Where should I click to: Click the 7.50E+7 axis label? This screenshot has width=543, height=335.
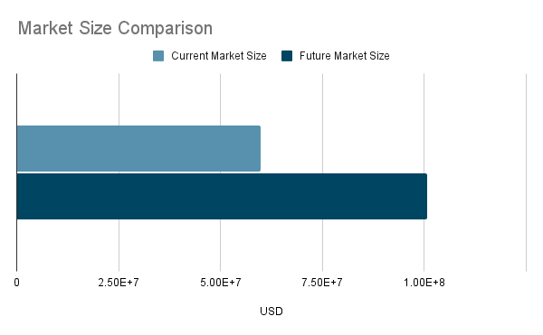coord(322,283)
